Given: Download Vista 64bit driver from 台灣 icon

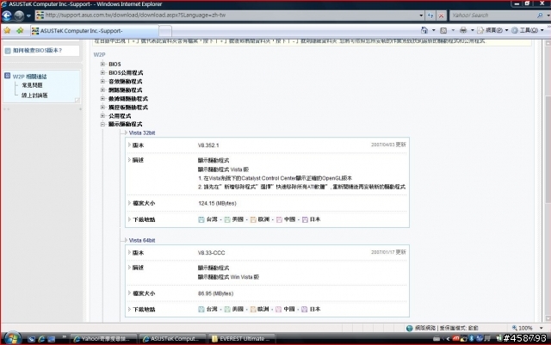Looking at the screenshot, I should (x=201, y=309).
